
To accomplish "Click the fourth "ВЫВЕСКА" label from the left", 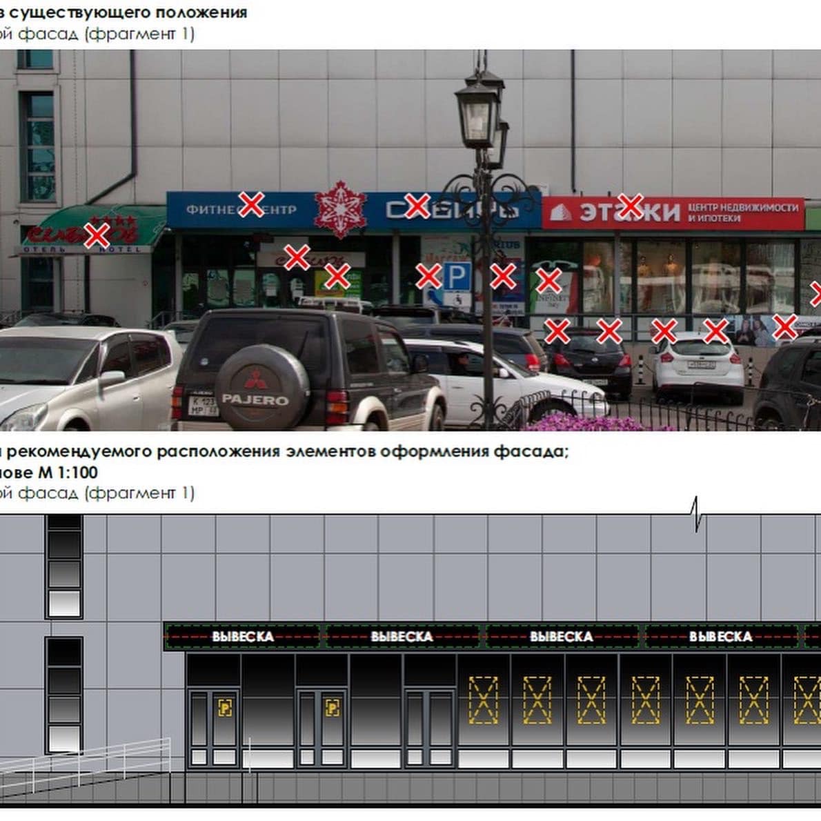I will pos(720,636).
